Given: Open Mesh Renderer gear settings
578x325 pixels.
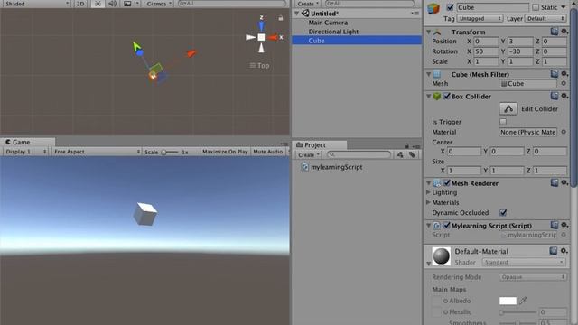Looking at the screenshot, I should pos(564,182).
